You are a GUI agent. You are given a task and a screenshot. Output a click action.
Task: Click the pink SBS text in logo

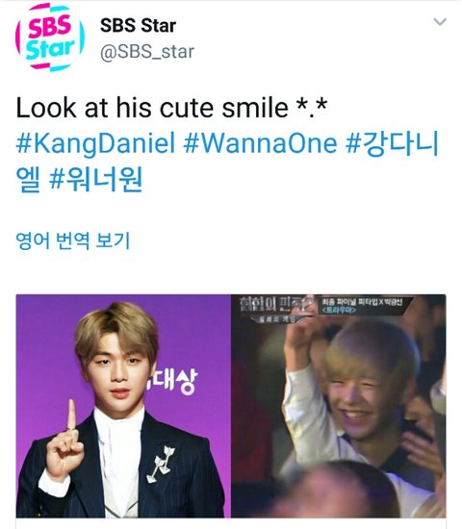pos(49,26)
